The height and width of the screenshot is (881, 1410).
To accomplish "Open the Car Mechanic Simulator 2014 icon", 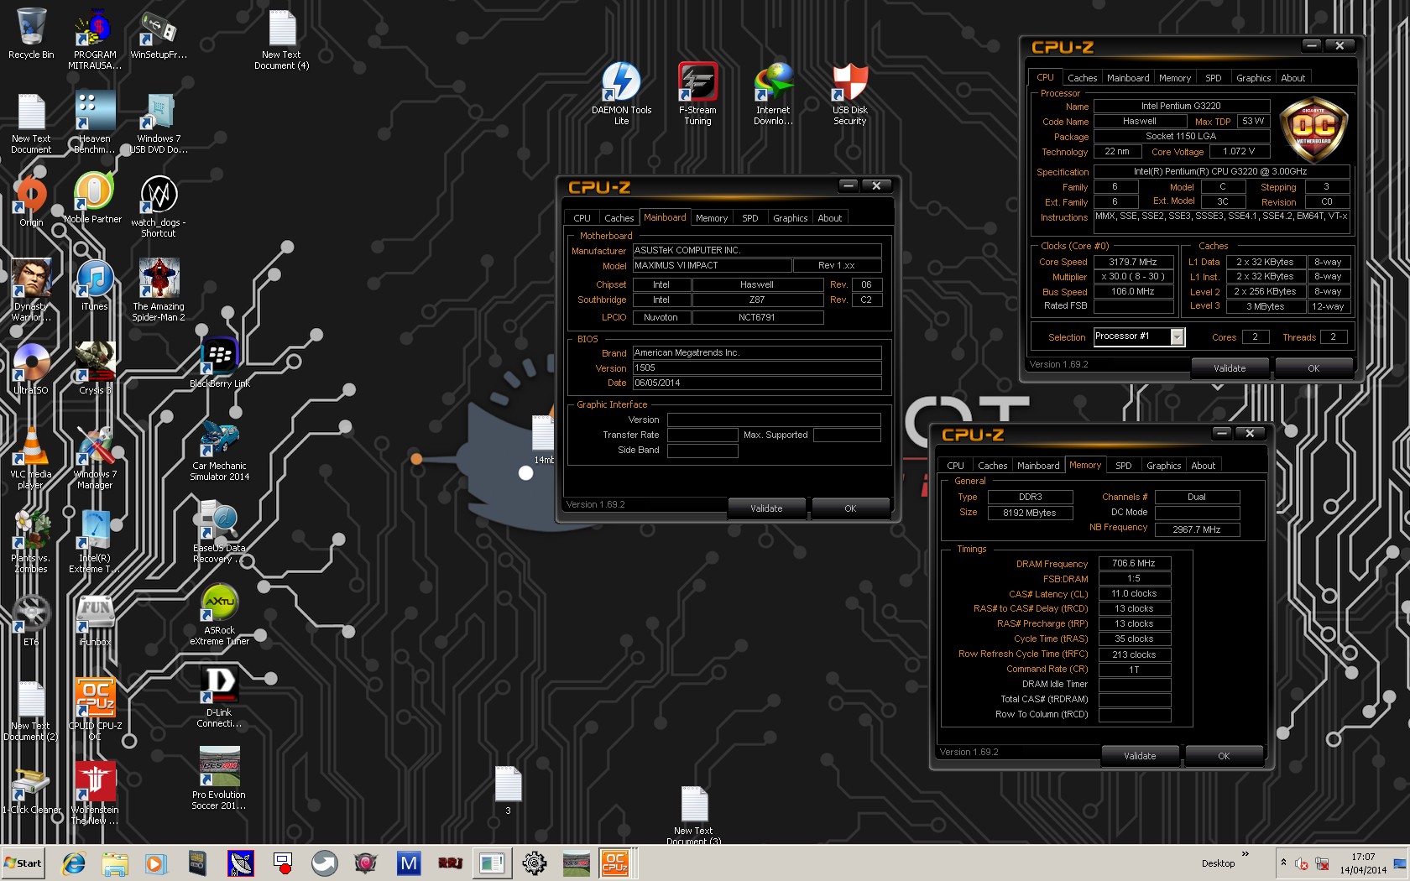I will 220,450.
